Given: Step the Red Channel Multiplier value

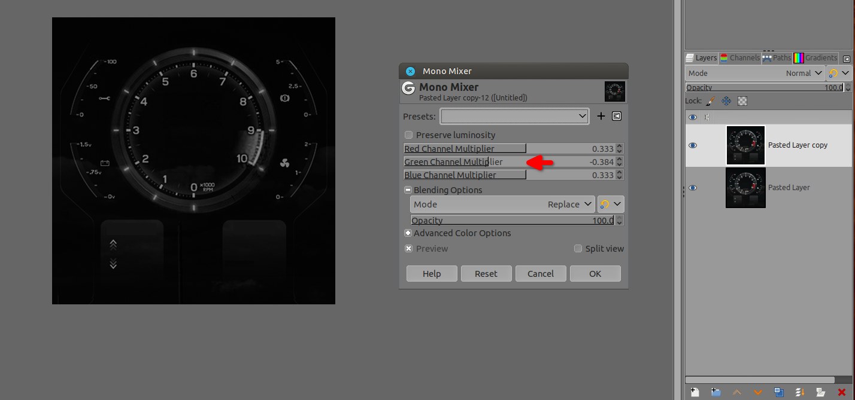Looking at the screenshot, I should (620, 149).
